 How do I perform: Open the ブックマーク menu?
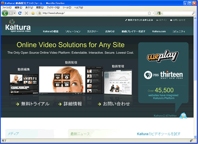[53, 8]
